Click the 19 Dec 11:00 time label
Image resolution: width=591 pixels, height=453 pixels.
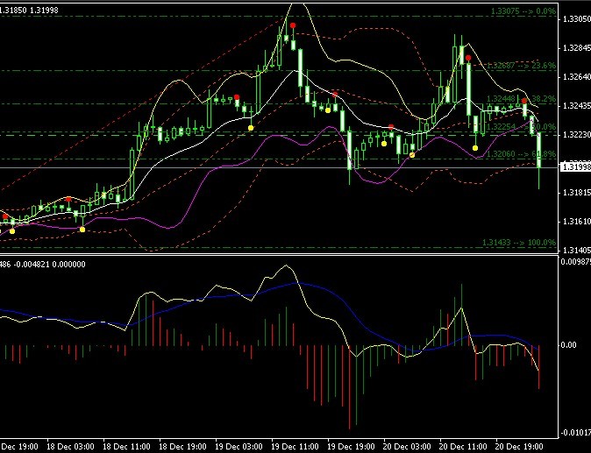pos(295,447)
